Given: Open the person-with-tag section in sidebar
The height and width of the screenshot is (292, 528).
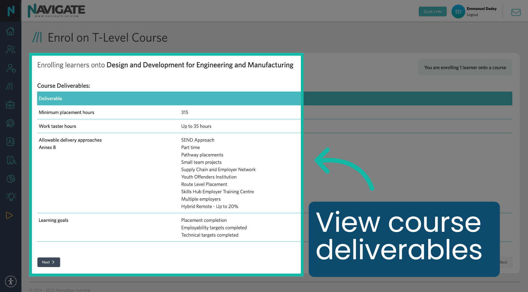Looking at the screenshot, I should (x=10, y=68).
